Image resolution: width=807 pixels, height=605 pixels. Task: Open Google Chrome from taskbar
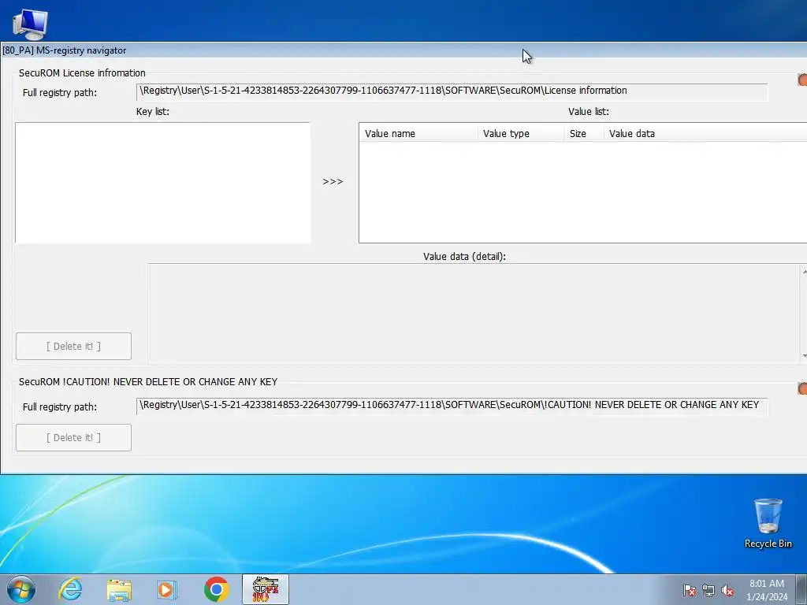point(216,589)
